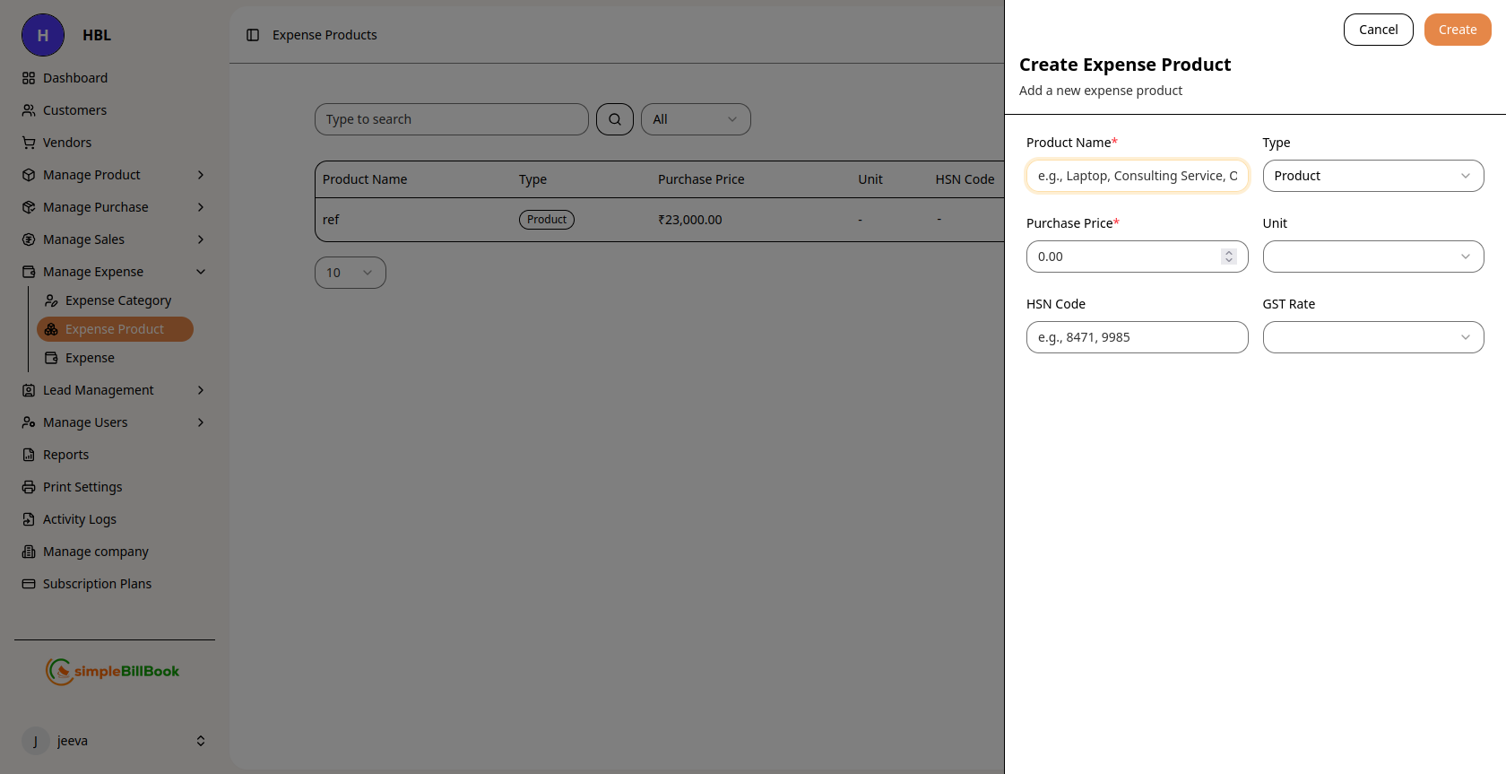The width and height of the screenshot is (1506, 774).
Task: Open the GST Rate dropdown
Action: tap(1373, 337)
